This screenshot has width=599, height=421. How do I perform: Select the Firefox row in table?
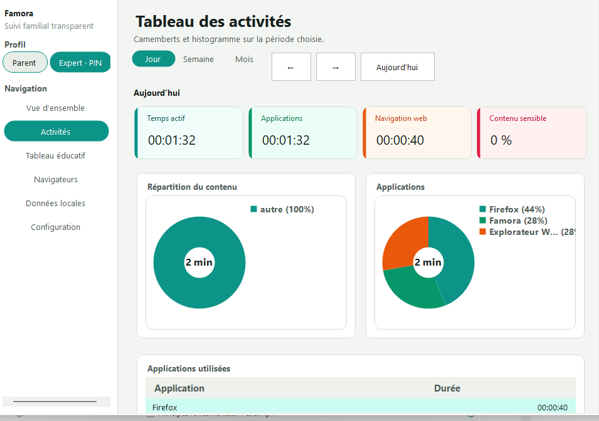pos(360,406)
